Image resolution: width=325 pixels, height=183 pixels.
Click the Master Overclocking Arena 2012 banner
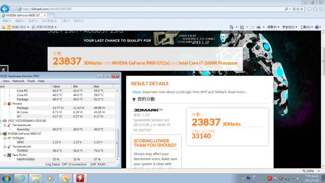point(185,39)
